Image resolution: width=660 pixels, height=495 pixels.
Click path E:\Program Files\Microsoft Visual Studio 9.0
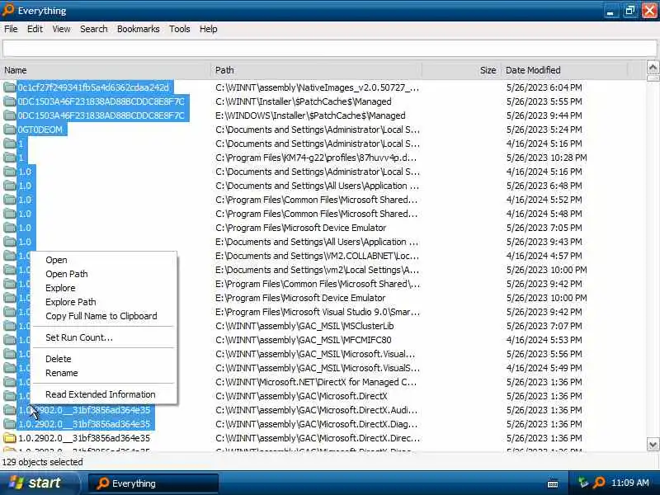tap(318, 312)
